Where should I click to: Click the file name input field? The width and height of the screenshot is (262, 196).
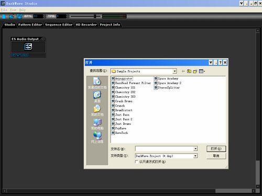(165, 148)
